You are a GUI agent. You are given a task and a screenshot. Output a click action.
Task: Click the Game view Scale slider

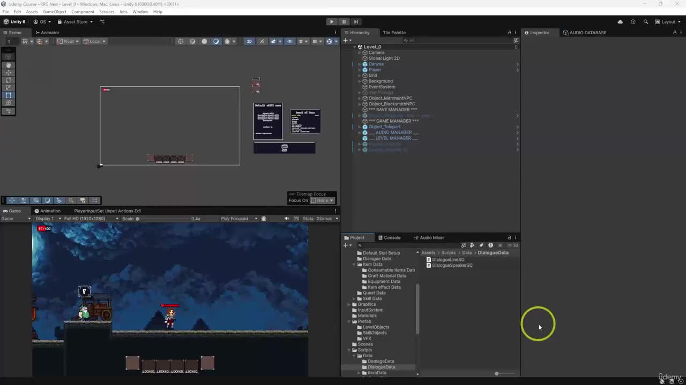pos(163,219)
